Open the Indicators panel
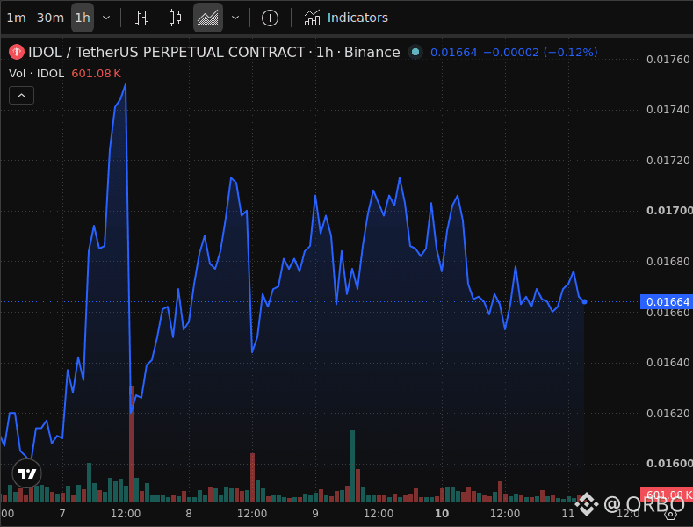Screen dimensions: 693x527 (346, 18)
